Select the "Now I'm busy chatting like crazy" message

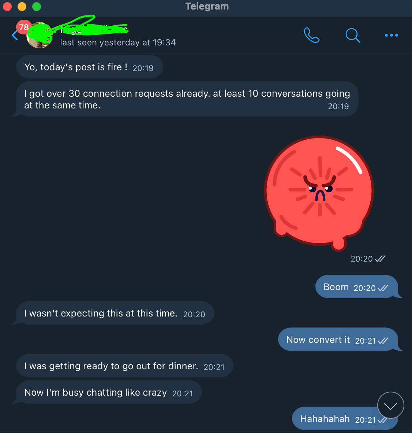tap(109, 392)
